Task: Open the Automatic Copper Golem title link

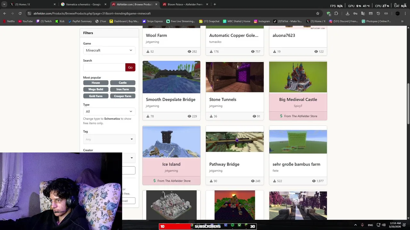Action: (x=234, y=35)
